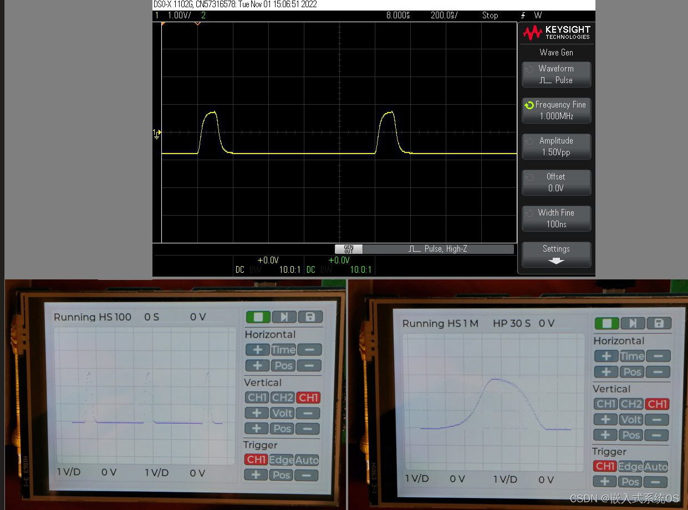Viewport: 688px width, 510px height.
Task: Tap Volt minus on HS 1 M screen
Action: [658, 420]
